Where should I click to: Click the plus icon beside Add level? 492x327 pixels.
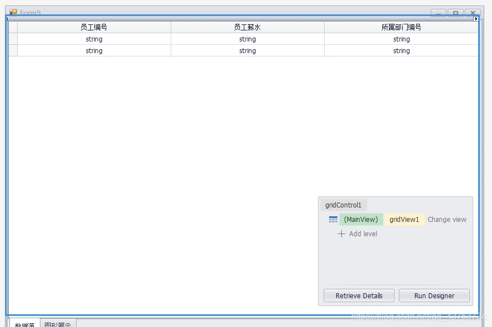click(341, 233)
